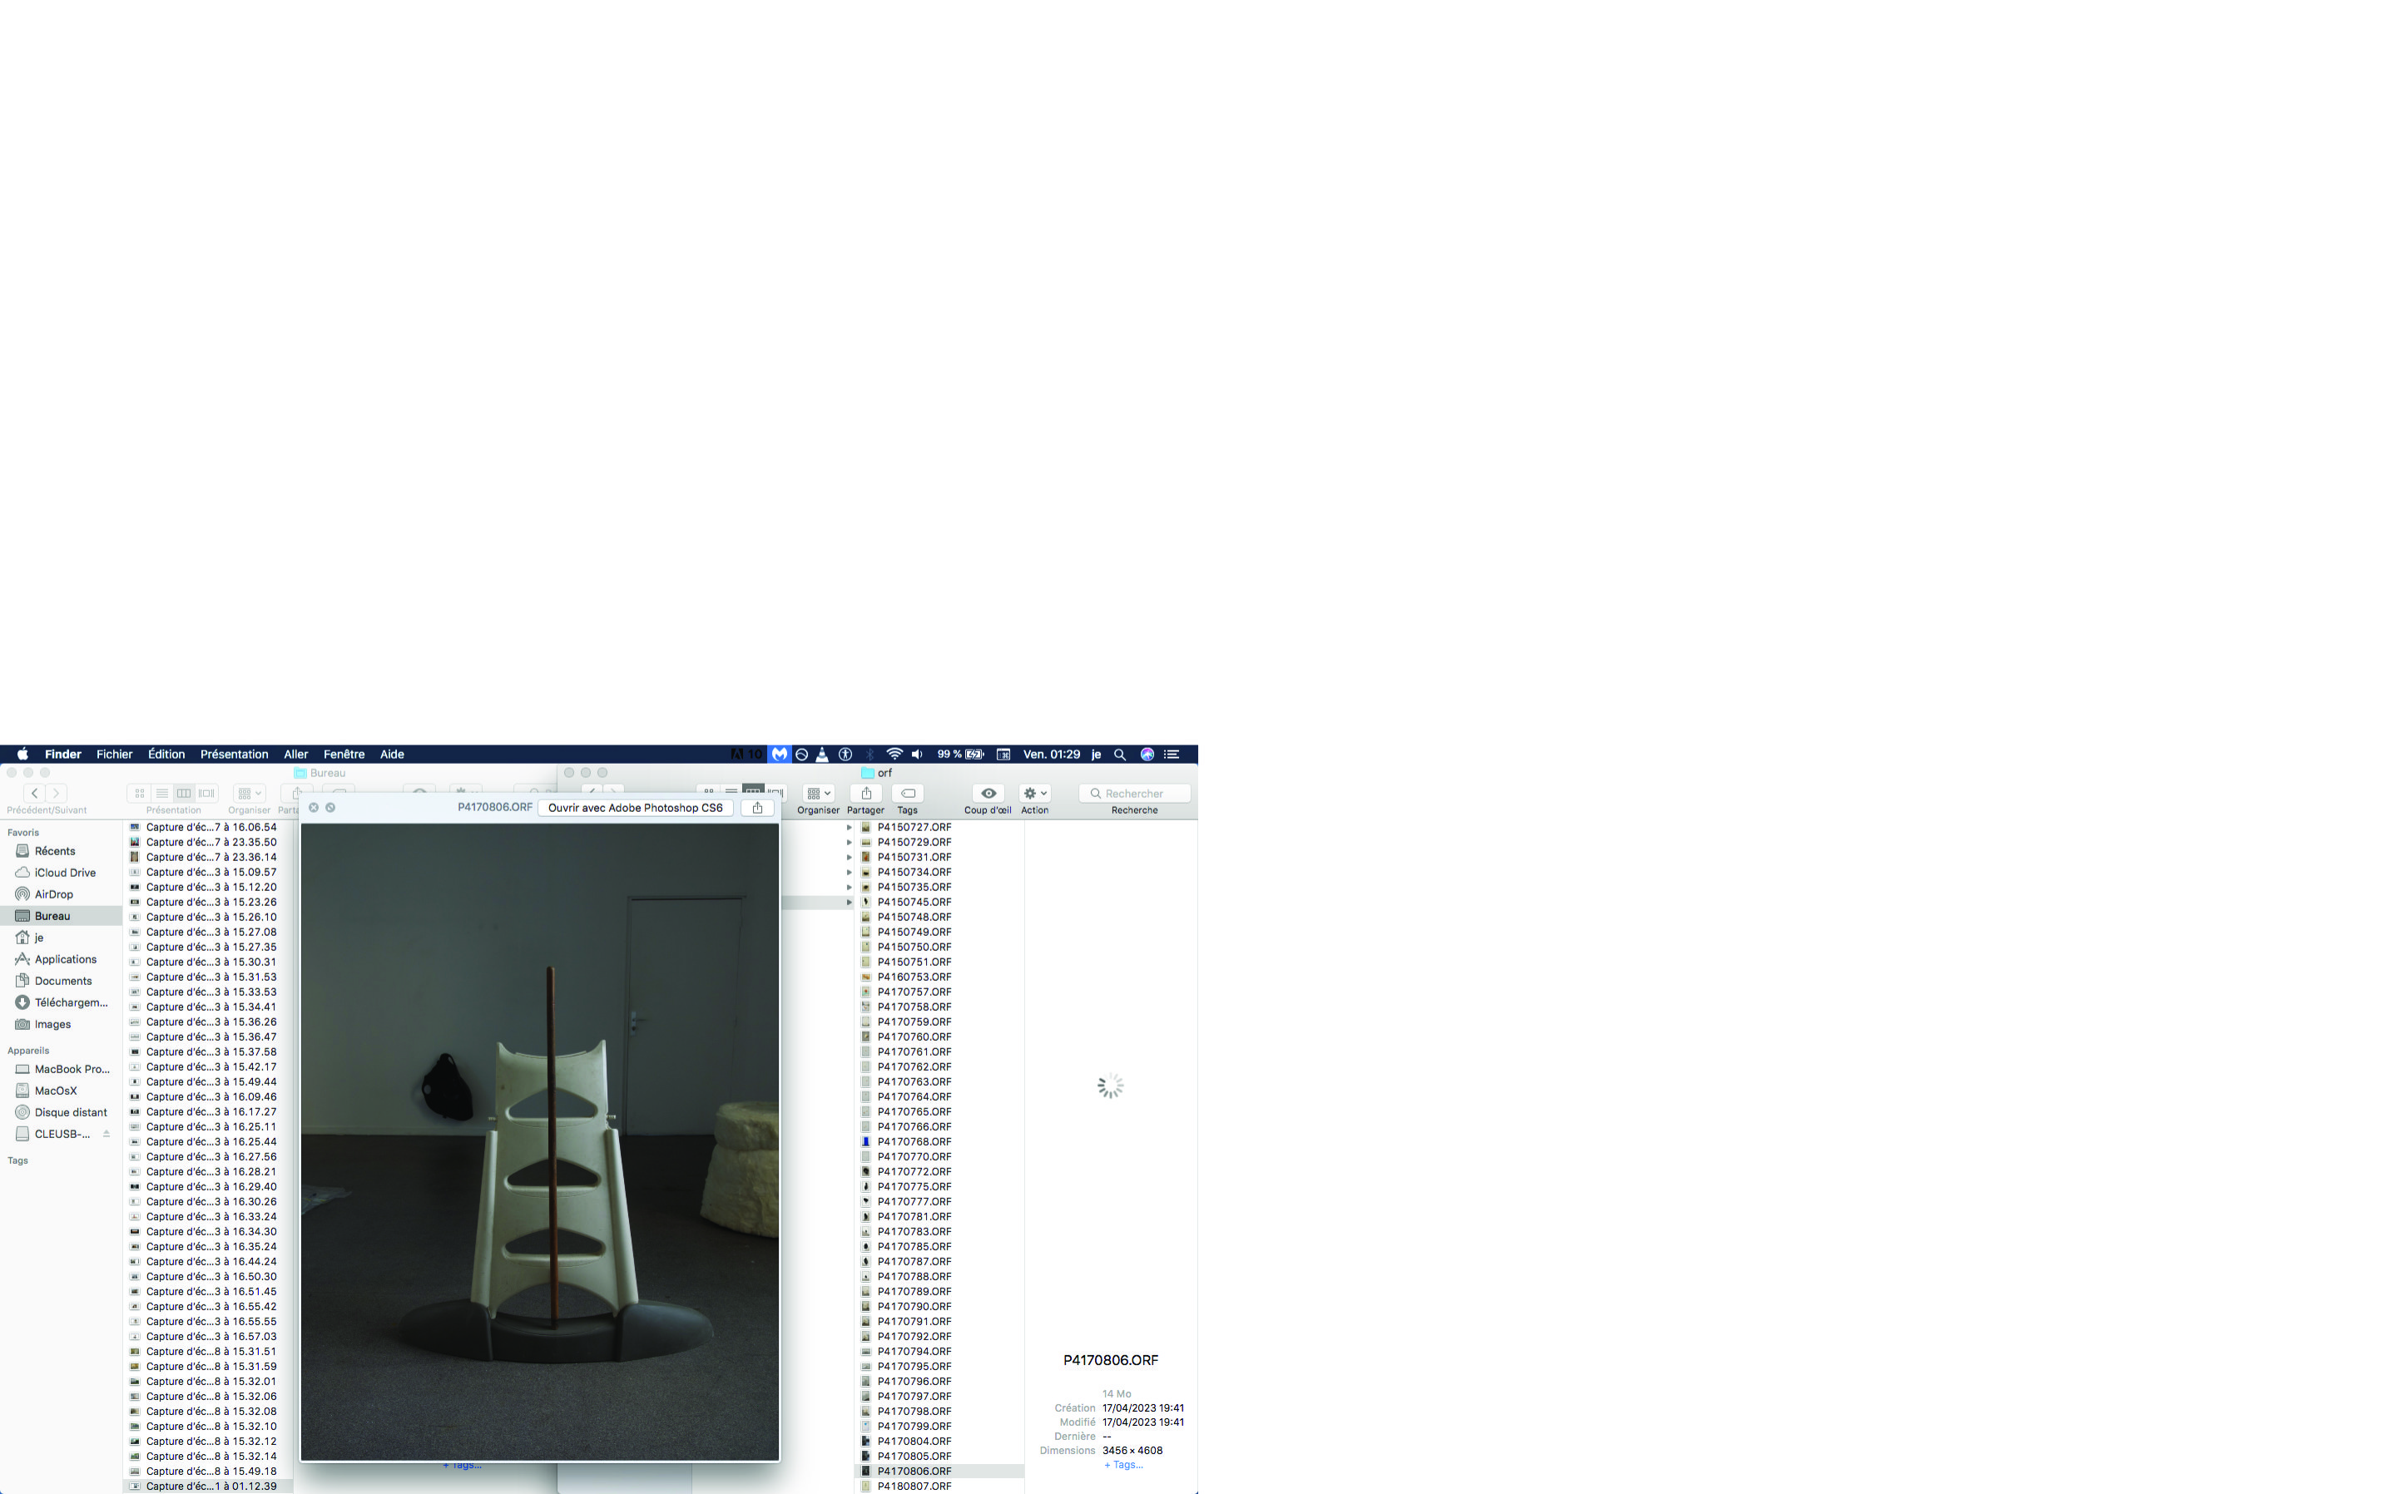
Task: Open the Fenêtre menu
Action: click(x=344, y=754)
